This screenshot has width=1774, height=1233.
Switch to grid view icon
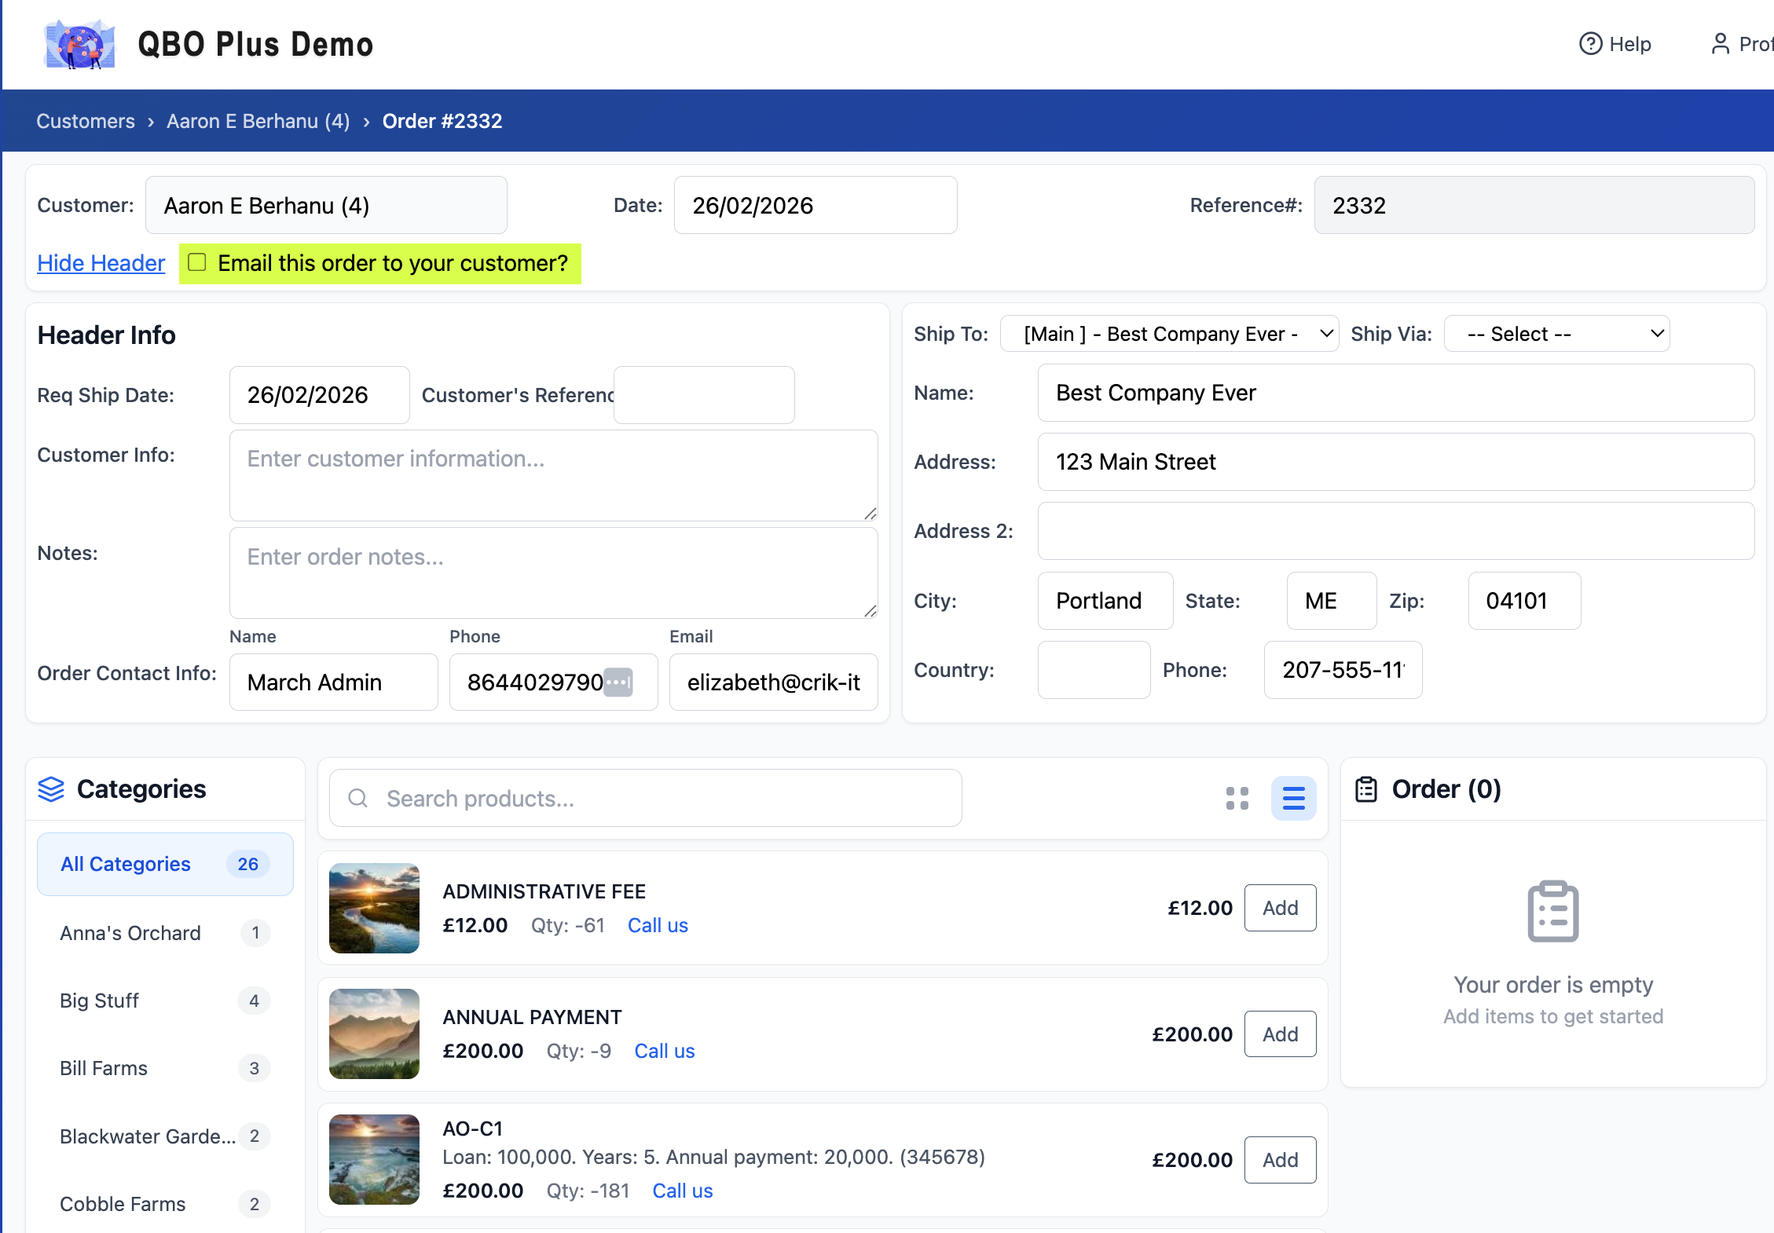[x=1237, y=799]
